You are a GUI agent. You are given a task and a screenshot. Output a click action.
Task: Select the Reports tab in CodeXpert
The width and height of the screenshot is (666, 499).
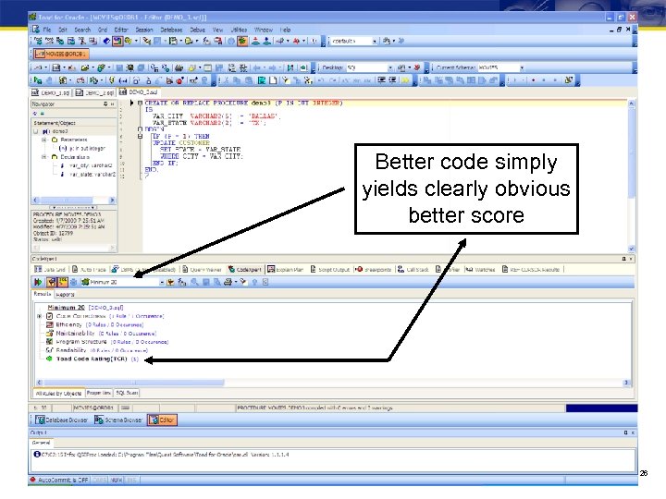click(x=65, y=294)
